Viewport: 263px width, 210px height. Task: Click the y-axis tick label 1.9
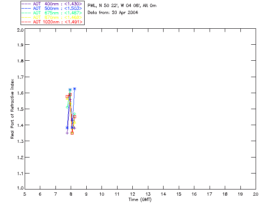[x=20, y=45]
